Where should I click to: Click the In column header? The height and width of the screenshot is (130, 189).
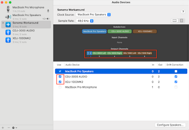tap(153, 65)
